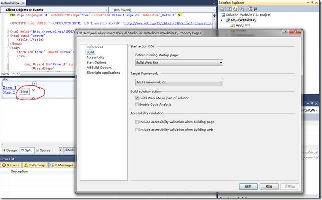Select References in Property Pages list
The image size is (322, 200).
(95, 47)
